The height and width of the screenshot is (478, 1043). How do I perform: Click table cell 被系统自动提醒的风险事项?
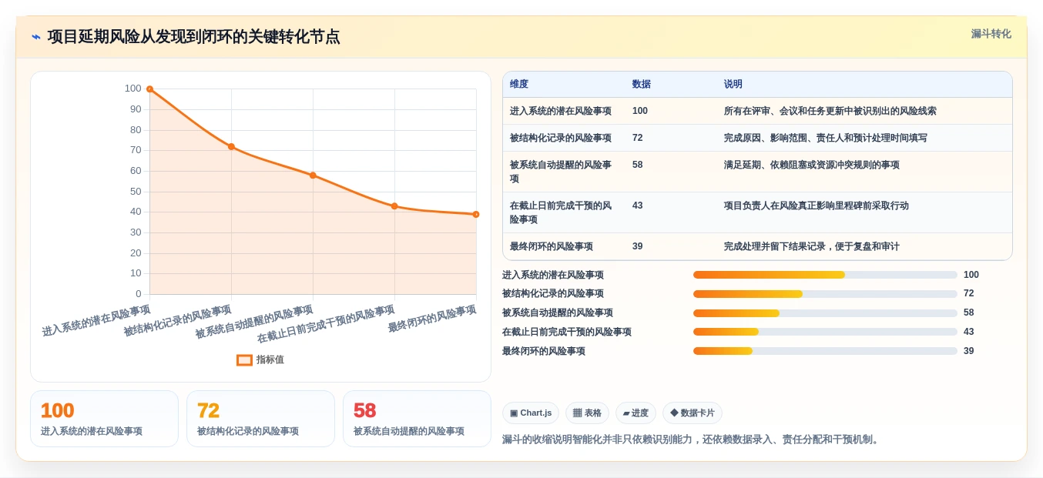tap(561, 172)
